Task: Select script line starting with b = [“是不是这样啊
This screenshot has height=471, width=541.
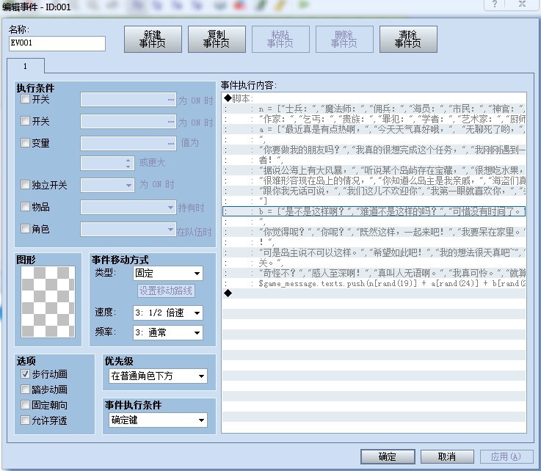Action: click(374, 211)
